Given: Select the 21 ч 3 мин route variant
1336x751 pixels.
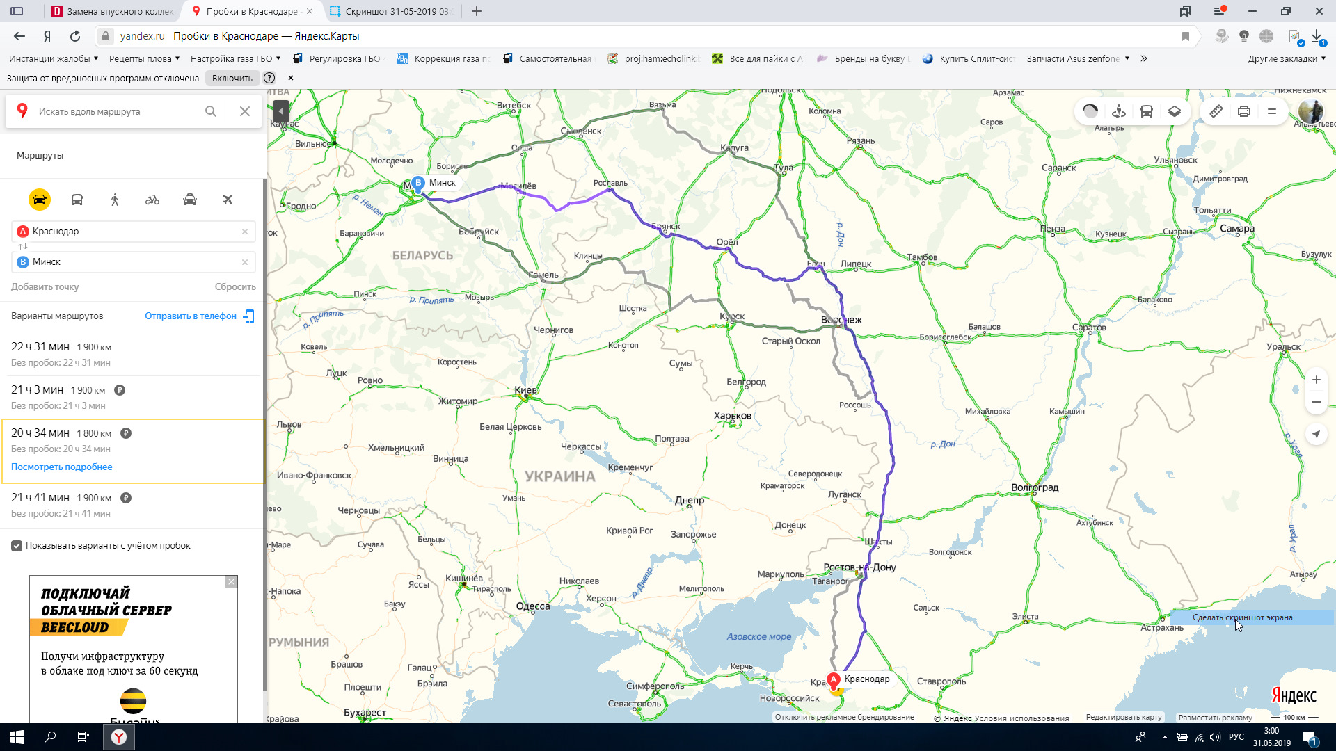Looking at the screenshot, I should tap(132, 397).
